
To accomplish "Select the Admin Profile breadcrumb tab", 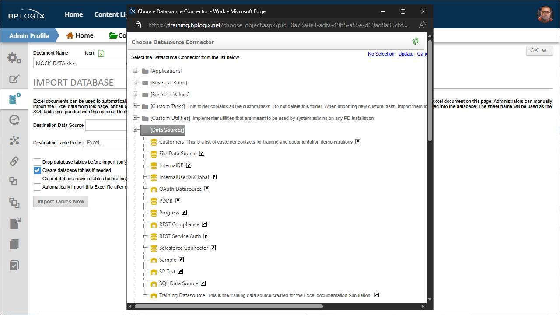I will pyautogui.click(x=29, y=36).
